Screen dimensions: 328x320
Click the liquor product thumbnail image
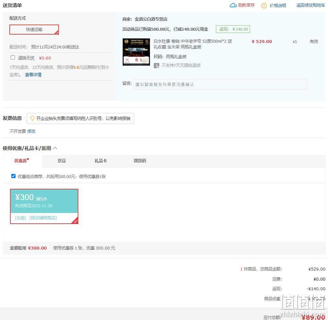click(x=136, y=52)
